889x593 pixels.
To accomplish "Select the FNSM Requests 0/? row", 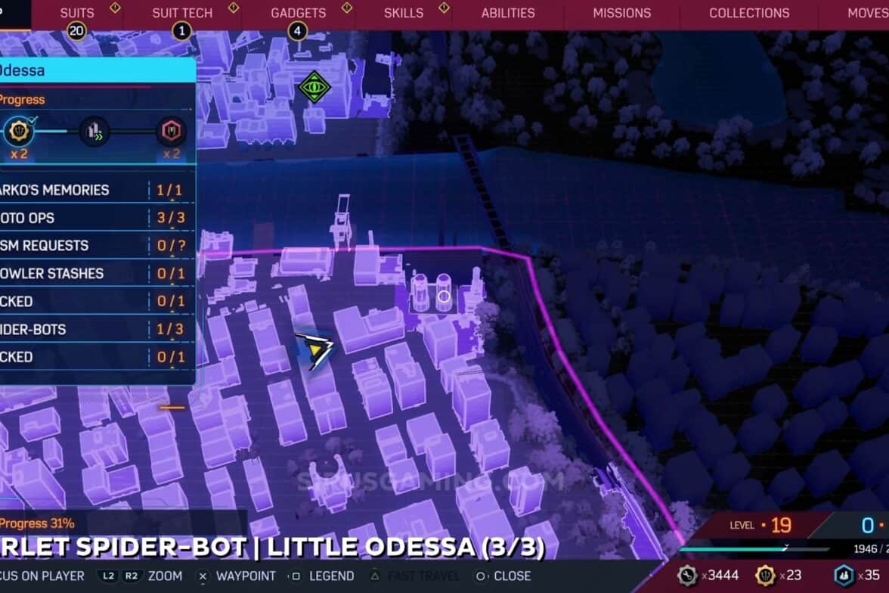I will [97, 245].
